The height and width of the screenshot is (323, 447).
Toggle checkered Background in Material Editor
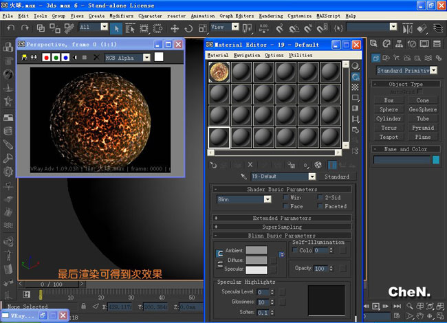pos(356,87)
